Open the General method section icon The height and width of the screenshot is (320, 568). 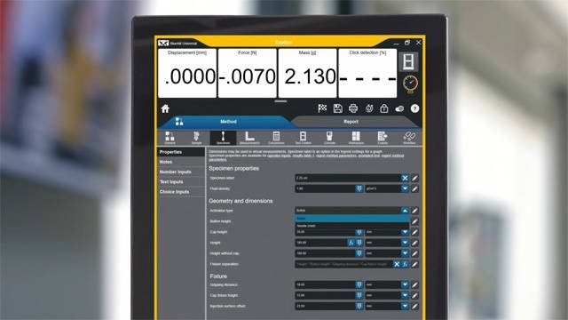tap(170, 138)
